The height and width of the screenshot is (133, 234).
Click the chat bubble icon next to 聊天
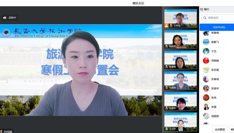[x=201, y=9]
